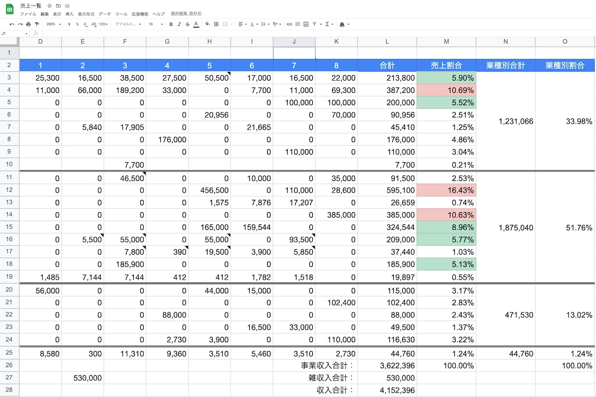
Task: Open the zoom 200% dropdown
Action: tap(54, 24)
